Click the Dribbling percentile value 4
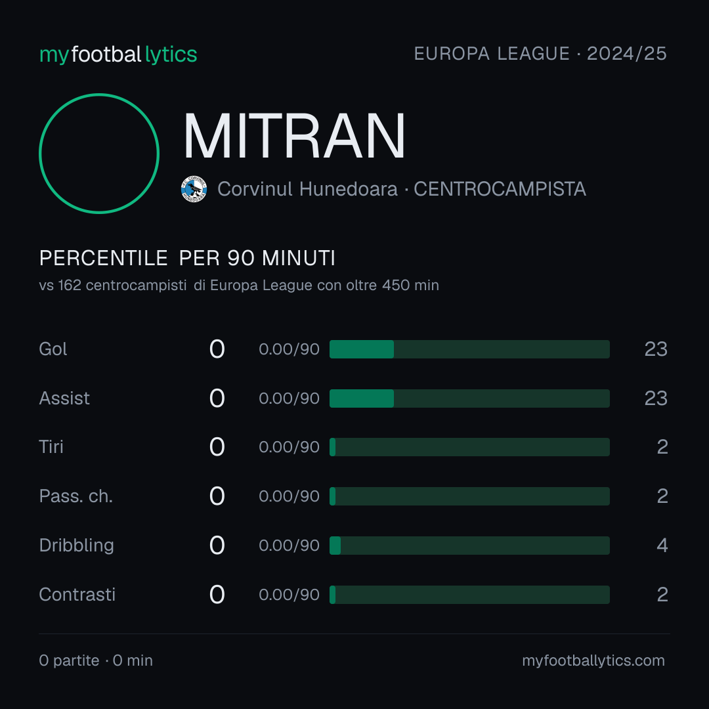Screen dimensions: 709x709 (x=662, y=546)
